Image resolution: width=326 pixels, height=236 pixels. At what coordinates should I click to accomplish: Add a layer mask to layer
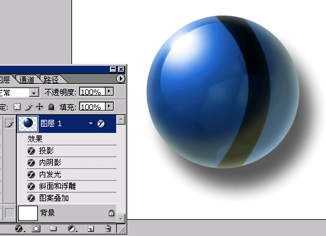(x=36, y=229)
